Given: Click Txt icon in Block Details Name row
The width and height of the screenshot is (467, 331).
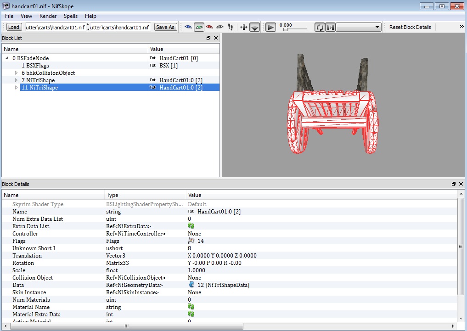Looking at the screenshot, I should [x=191, y=211].
